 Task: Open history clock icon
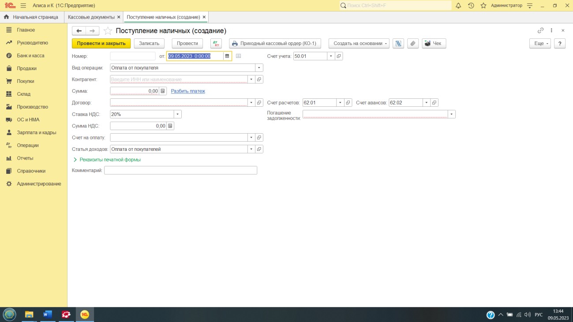tap(471, 5)
